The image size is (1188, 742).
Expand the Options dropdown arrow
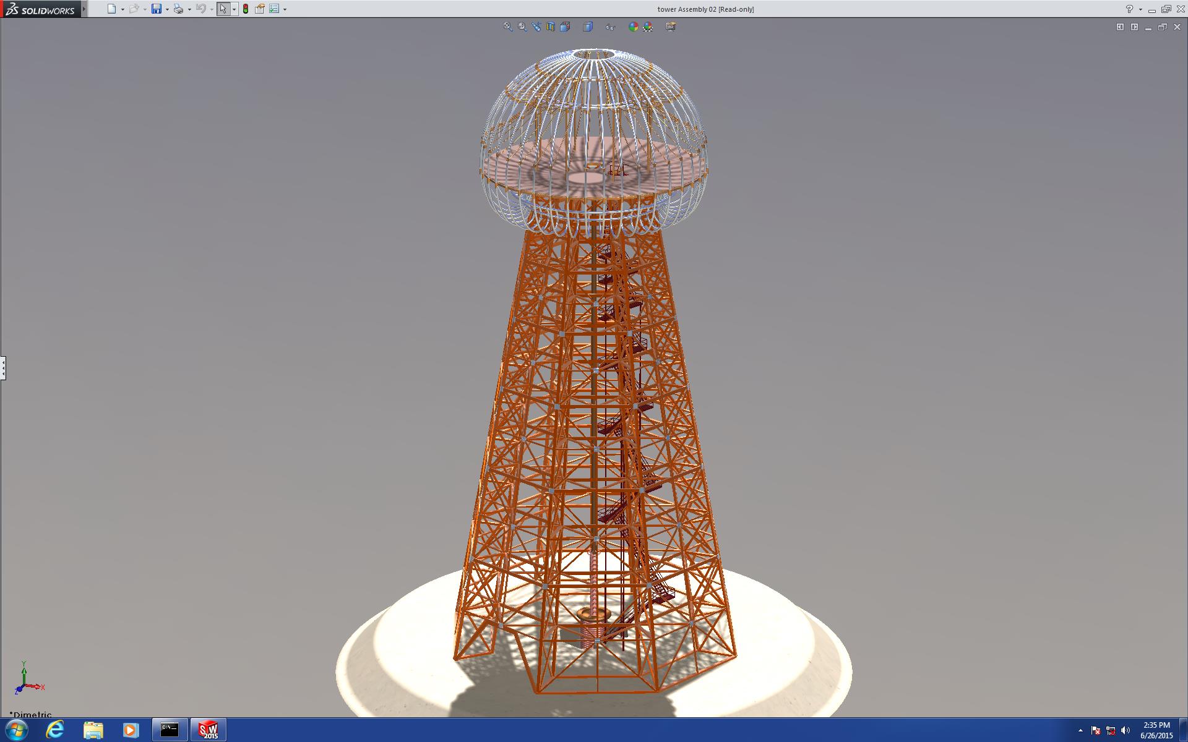click(x=285, y=9)
